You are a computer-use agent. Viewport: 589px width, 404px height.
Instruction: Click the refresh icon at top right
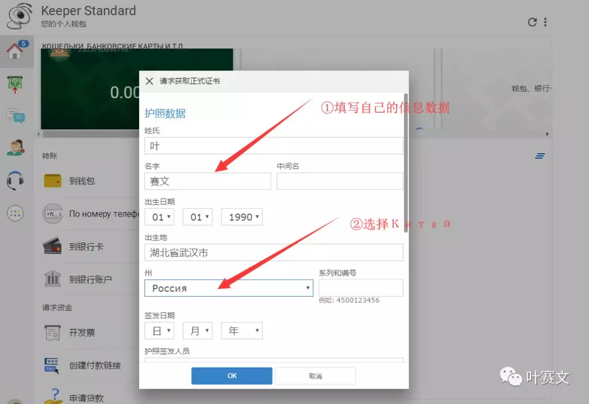pos(532,22)
